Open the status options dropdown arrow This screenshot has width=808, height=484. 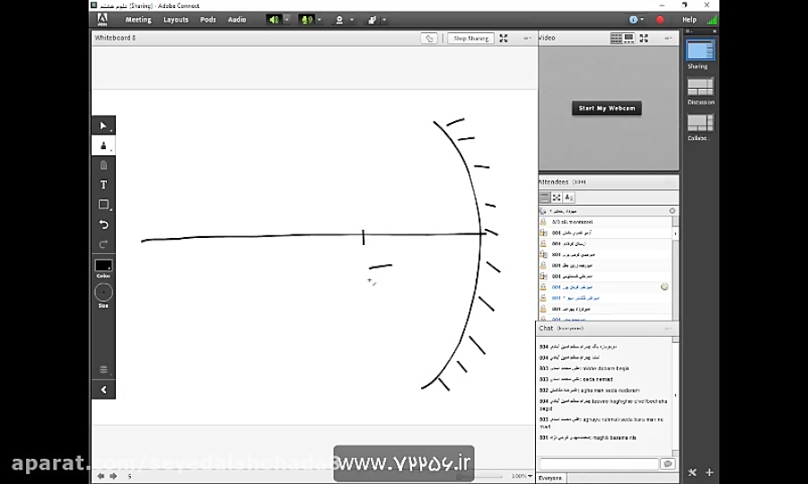pyautogui.click(x=384, y=20)
